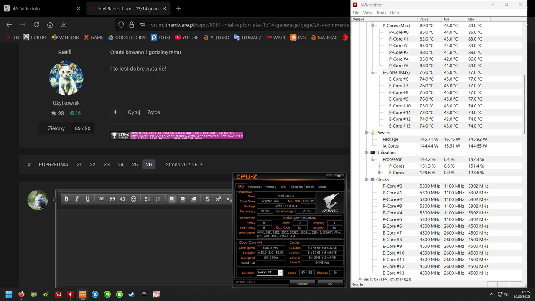Center align text in reply editor
Image resolution: width=535 pixels, height=301 pixels.
pyautogui.click(x=183, y=199)
